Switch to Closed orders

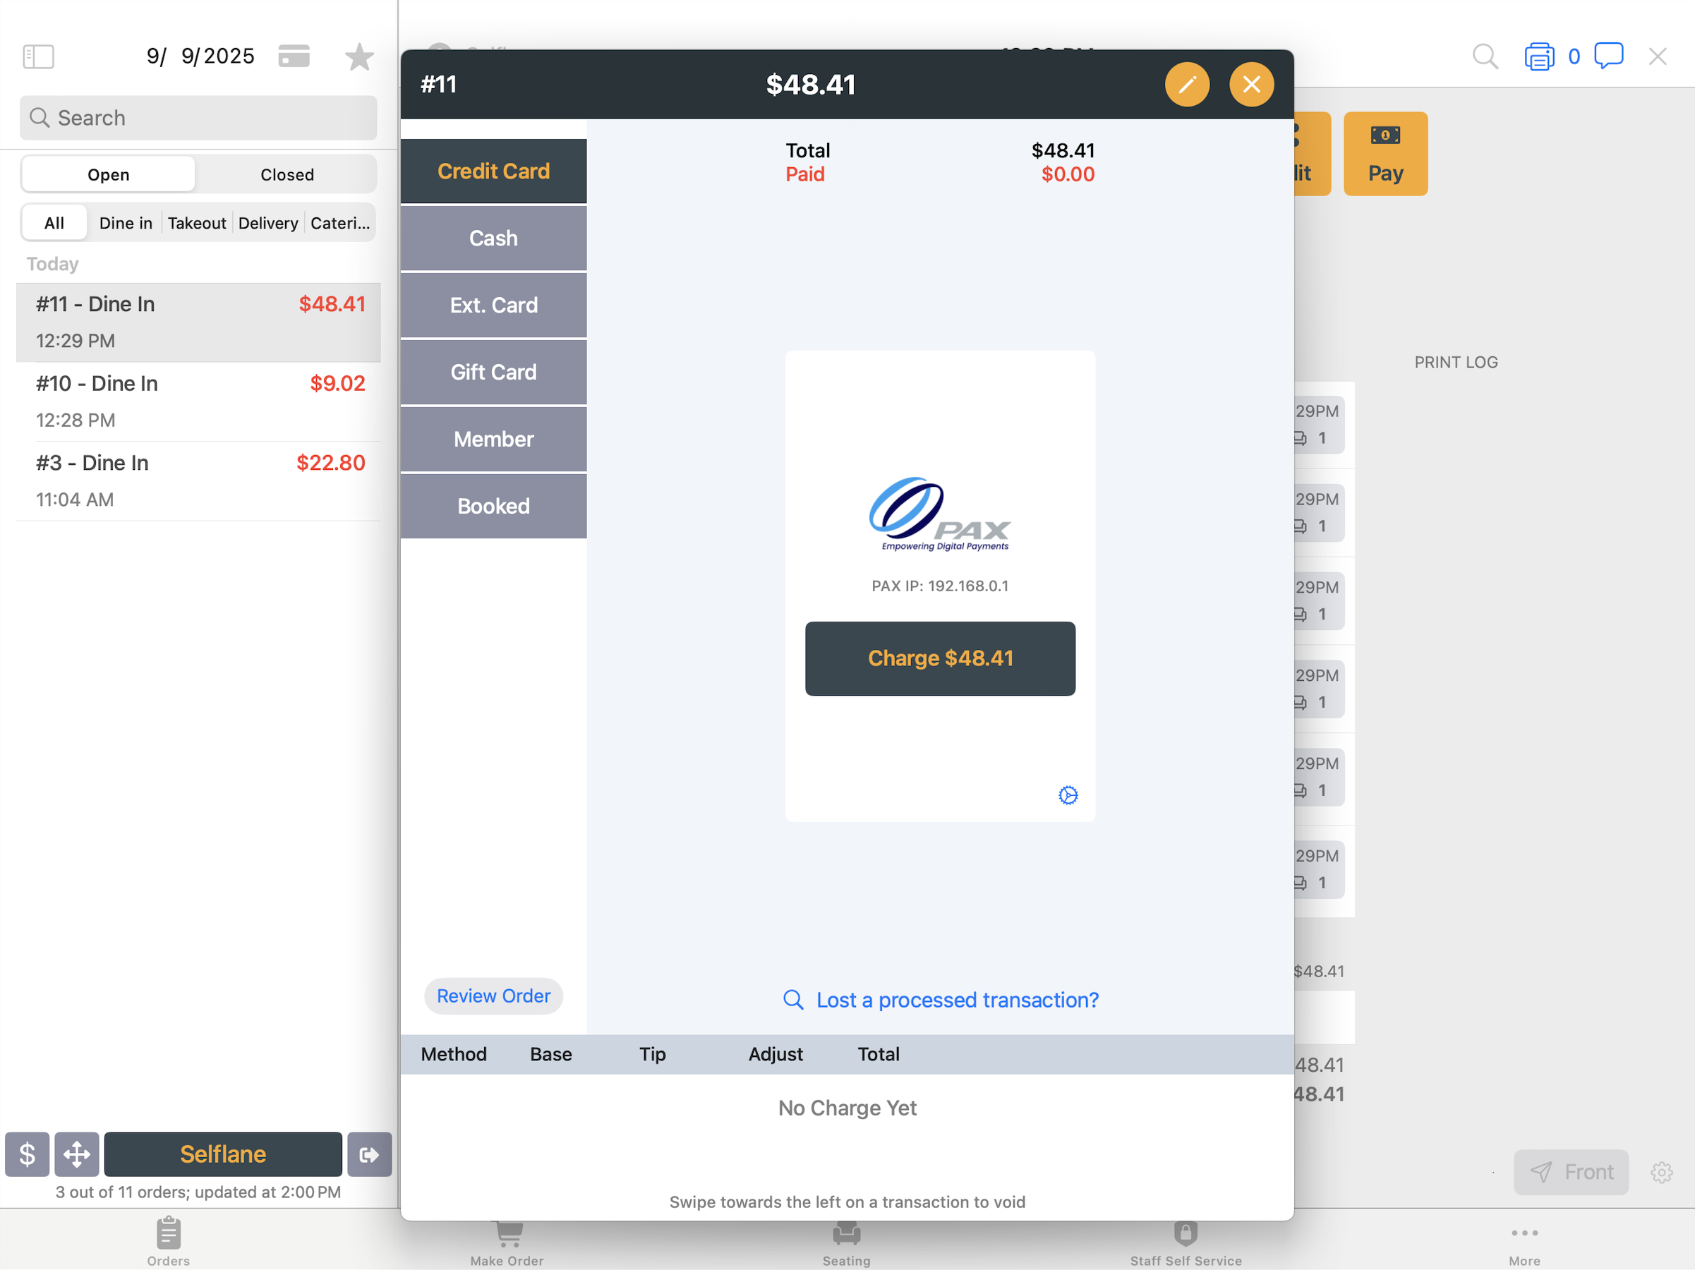click(x=286, y=174)
